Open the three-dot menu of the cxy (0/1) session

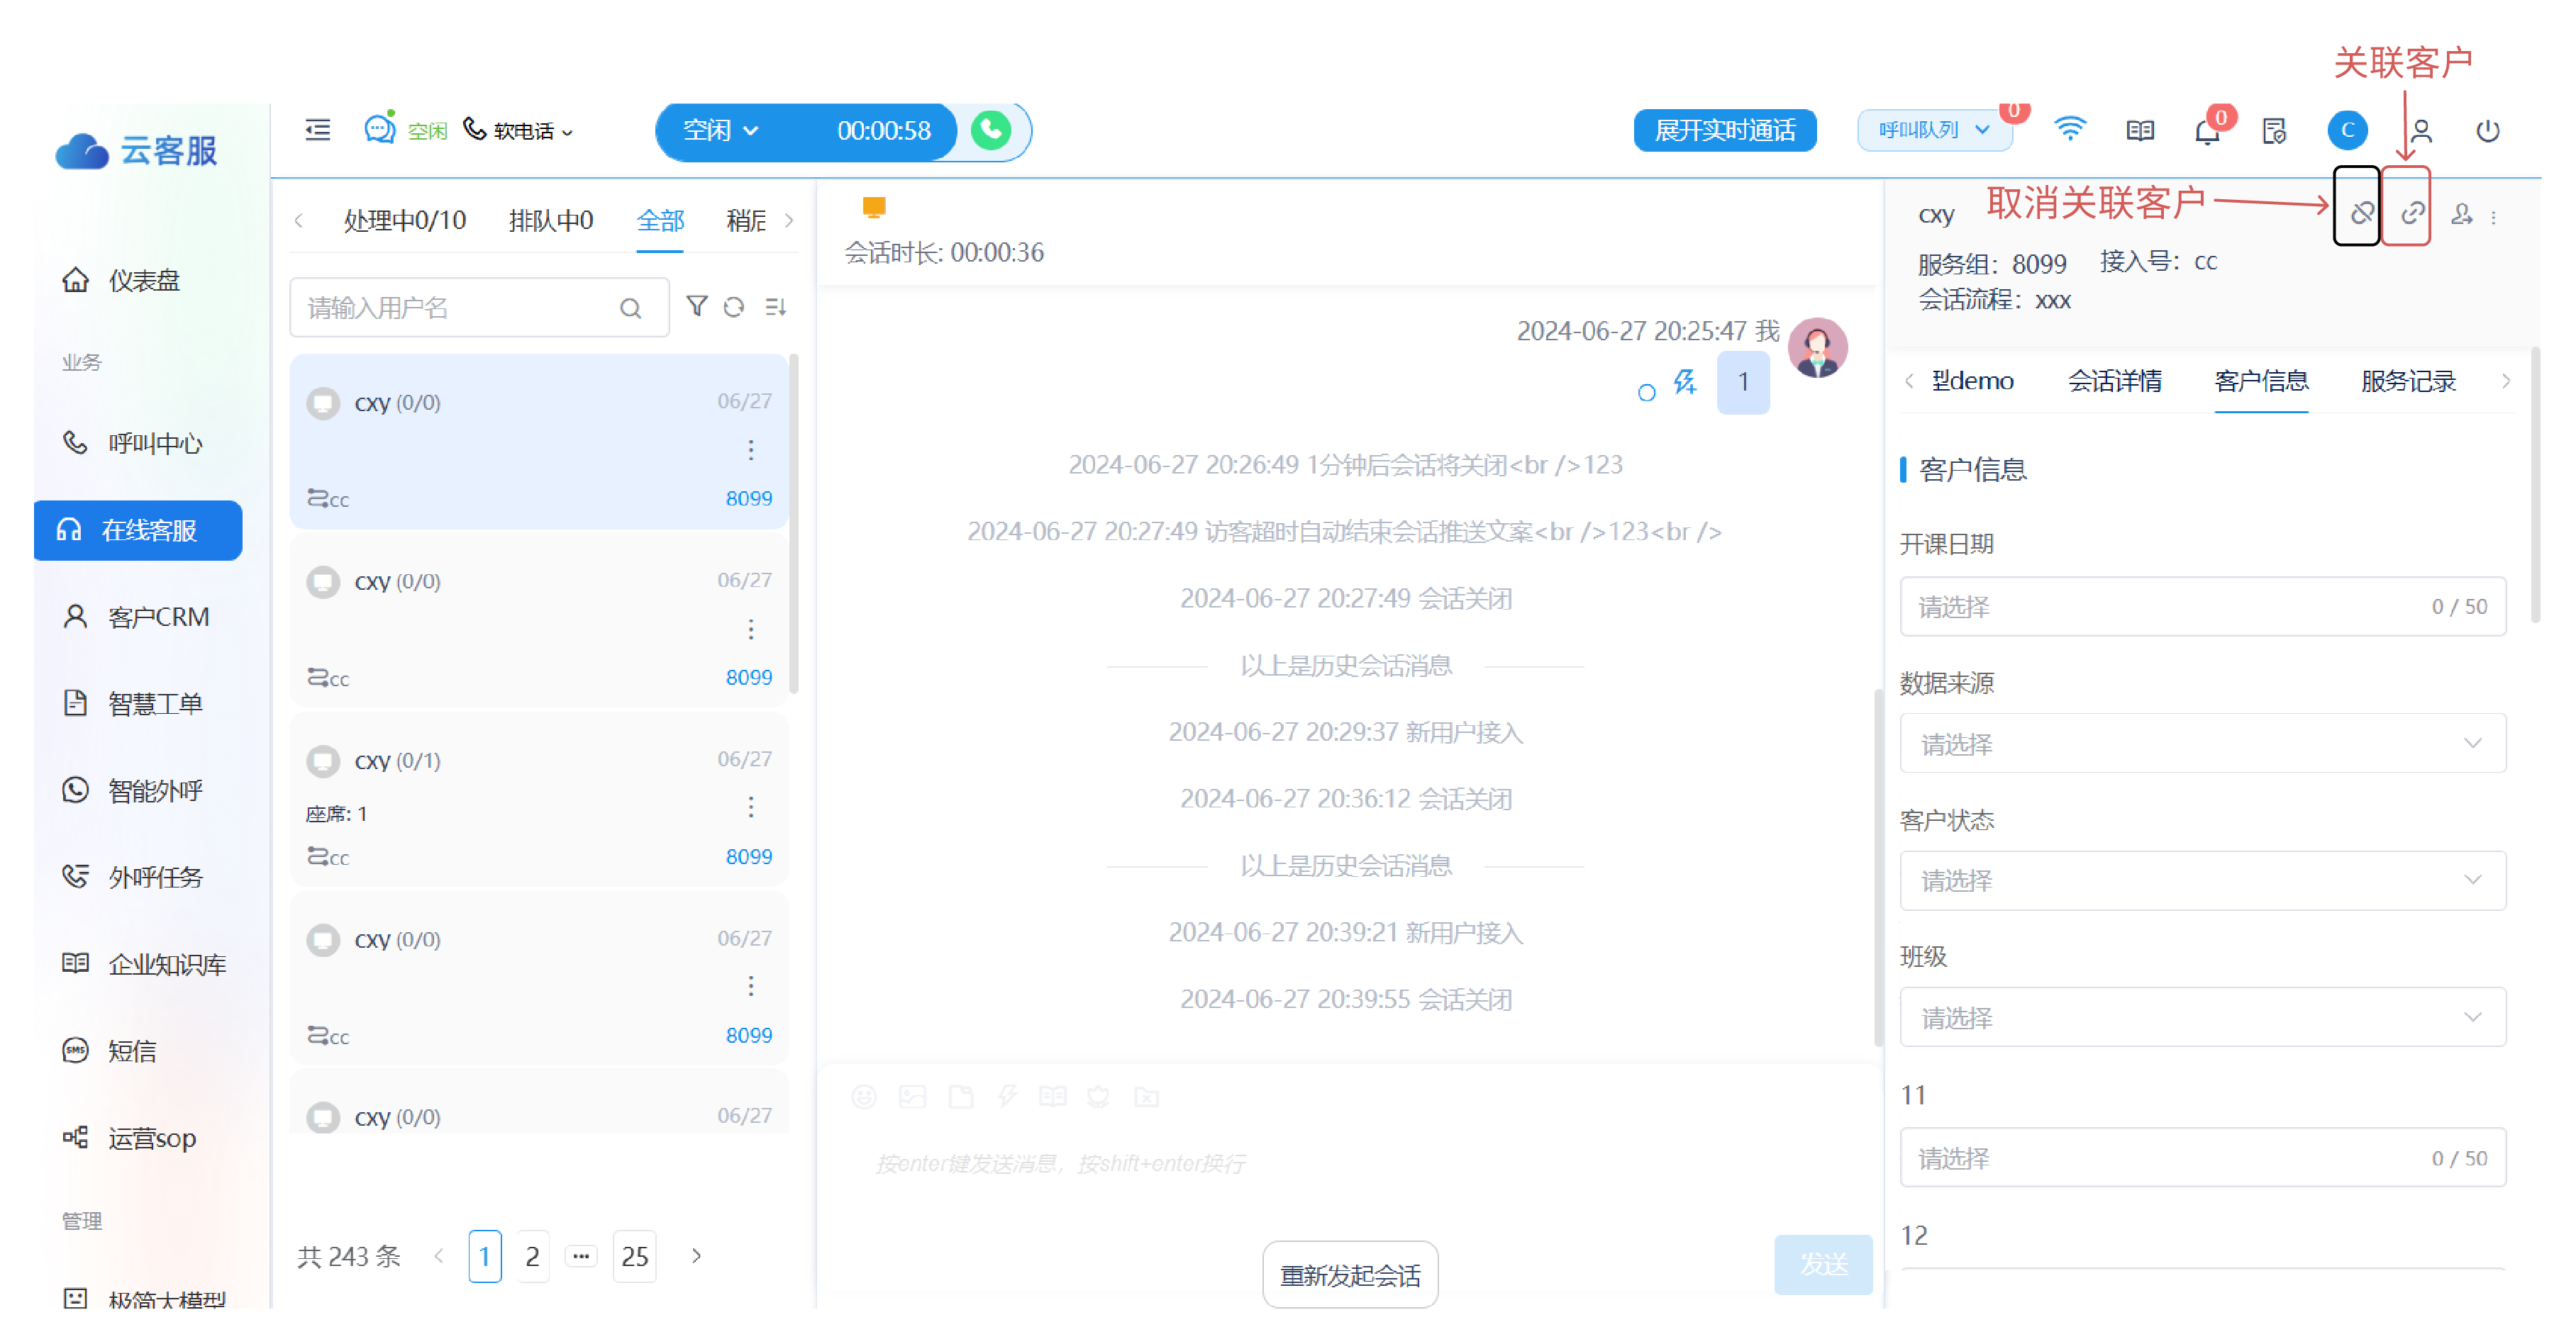[750, 807]
